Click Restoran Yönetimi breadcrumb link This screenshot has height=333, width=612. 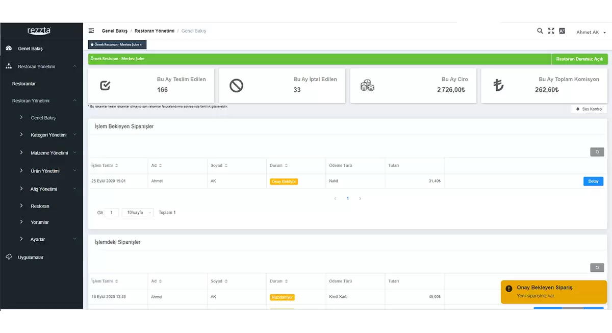point(154,31)
